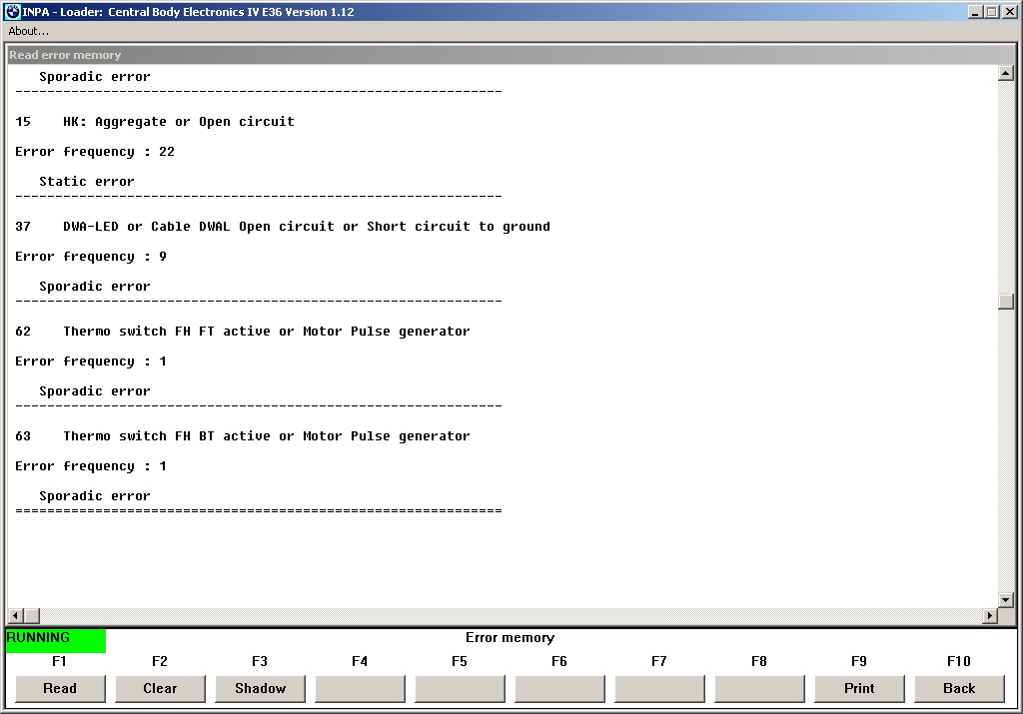Click the blank button under F8
This screenshot has height=714, width=1023.
(x=759, y=688)
